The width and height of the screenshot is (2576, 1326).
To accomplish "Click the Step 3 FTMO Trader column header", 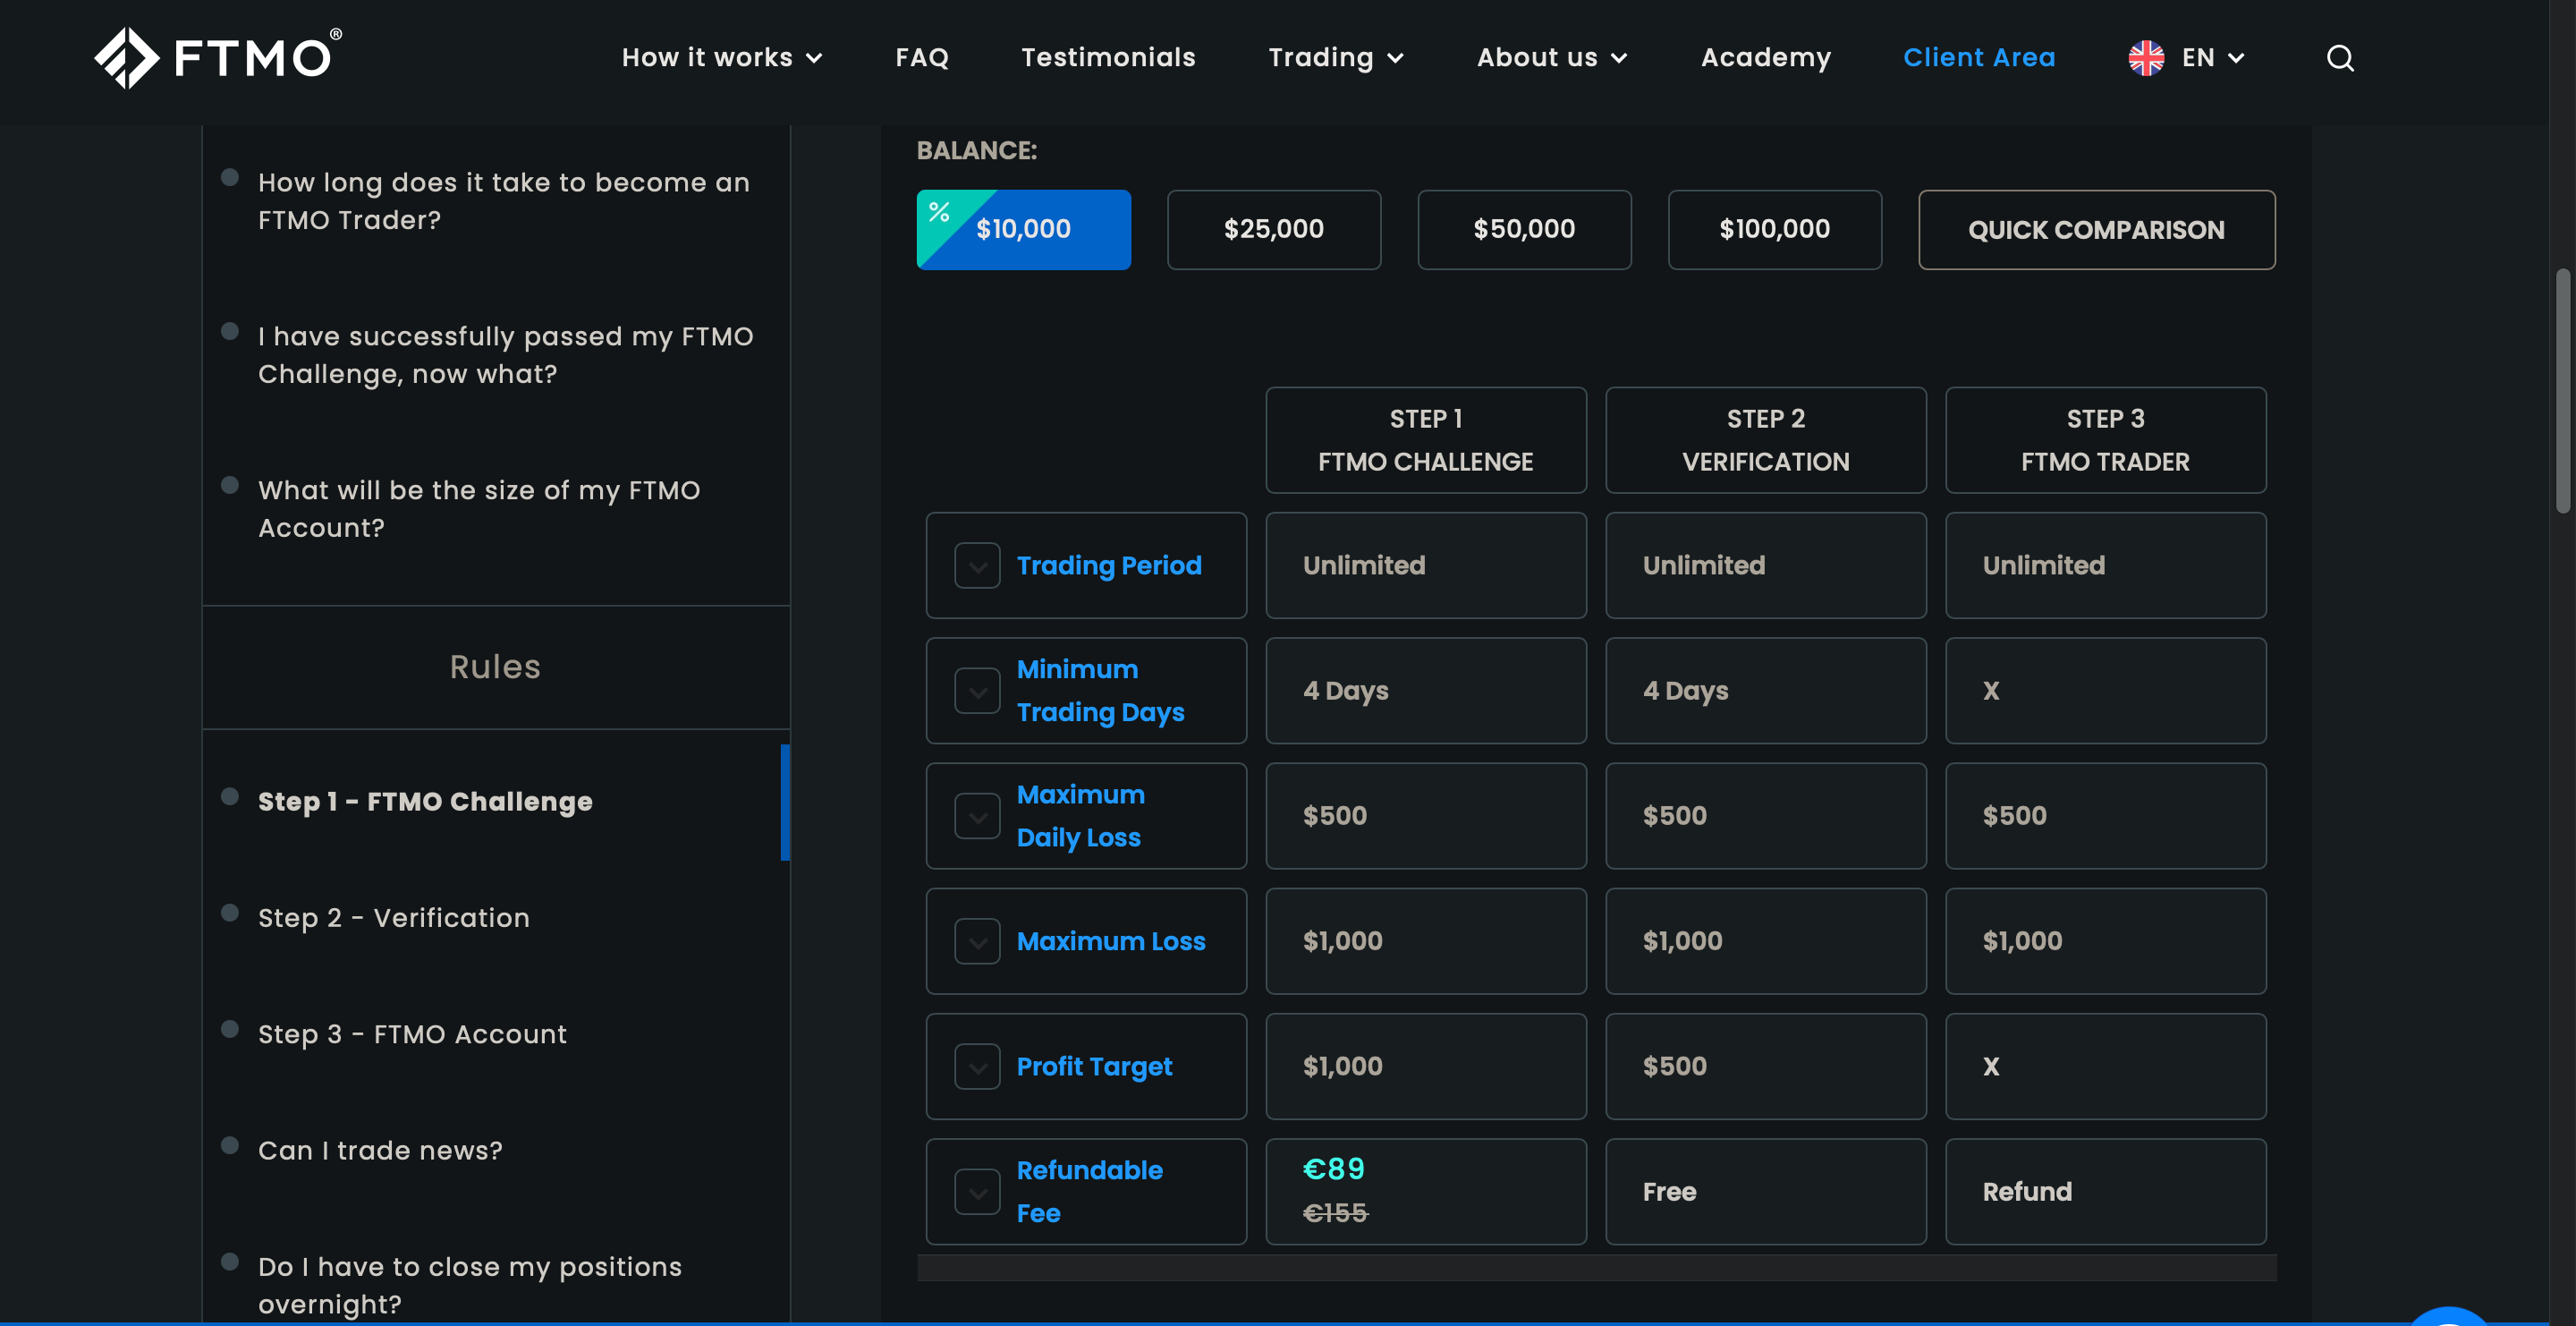I will [2105, 440].
